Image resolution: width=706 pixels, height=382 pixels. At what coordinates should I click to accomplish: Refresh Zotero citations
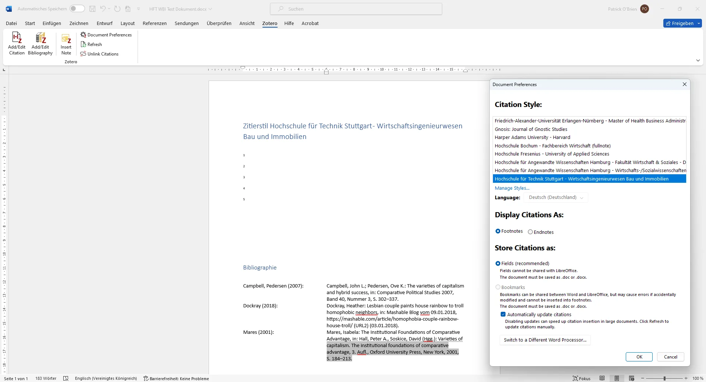(91, 44)
